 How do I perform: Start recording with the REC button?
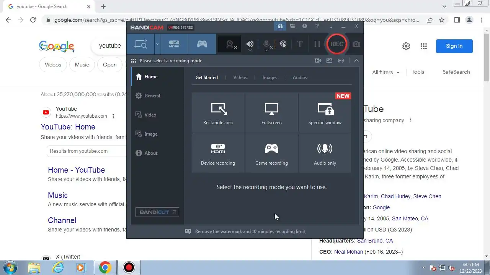[x=336, y=44]
